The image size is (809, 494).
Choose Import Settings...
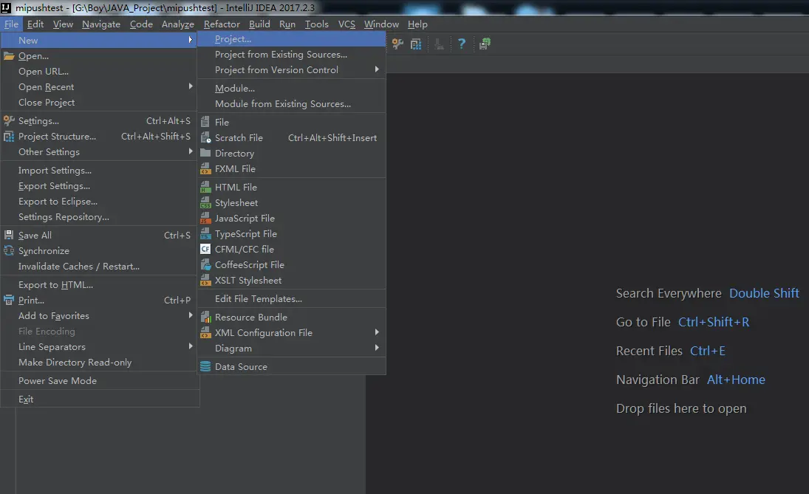click(100, 170)
